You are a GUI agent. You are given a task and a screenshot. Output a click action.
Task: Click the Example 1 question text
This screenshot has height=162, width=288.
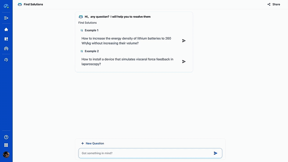coord(126,41)
